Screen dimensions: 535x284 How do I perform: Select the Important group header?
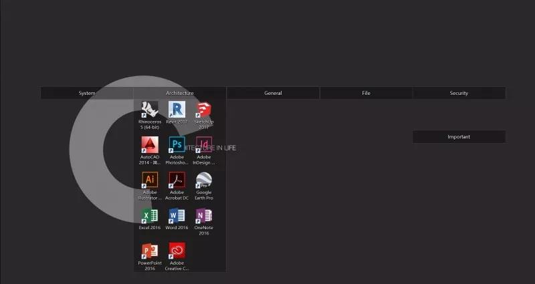point(459,137)
